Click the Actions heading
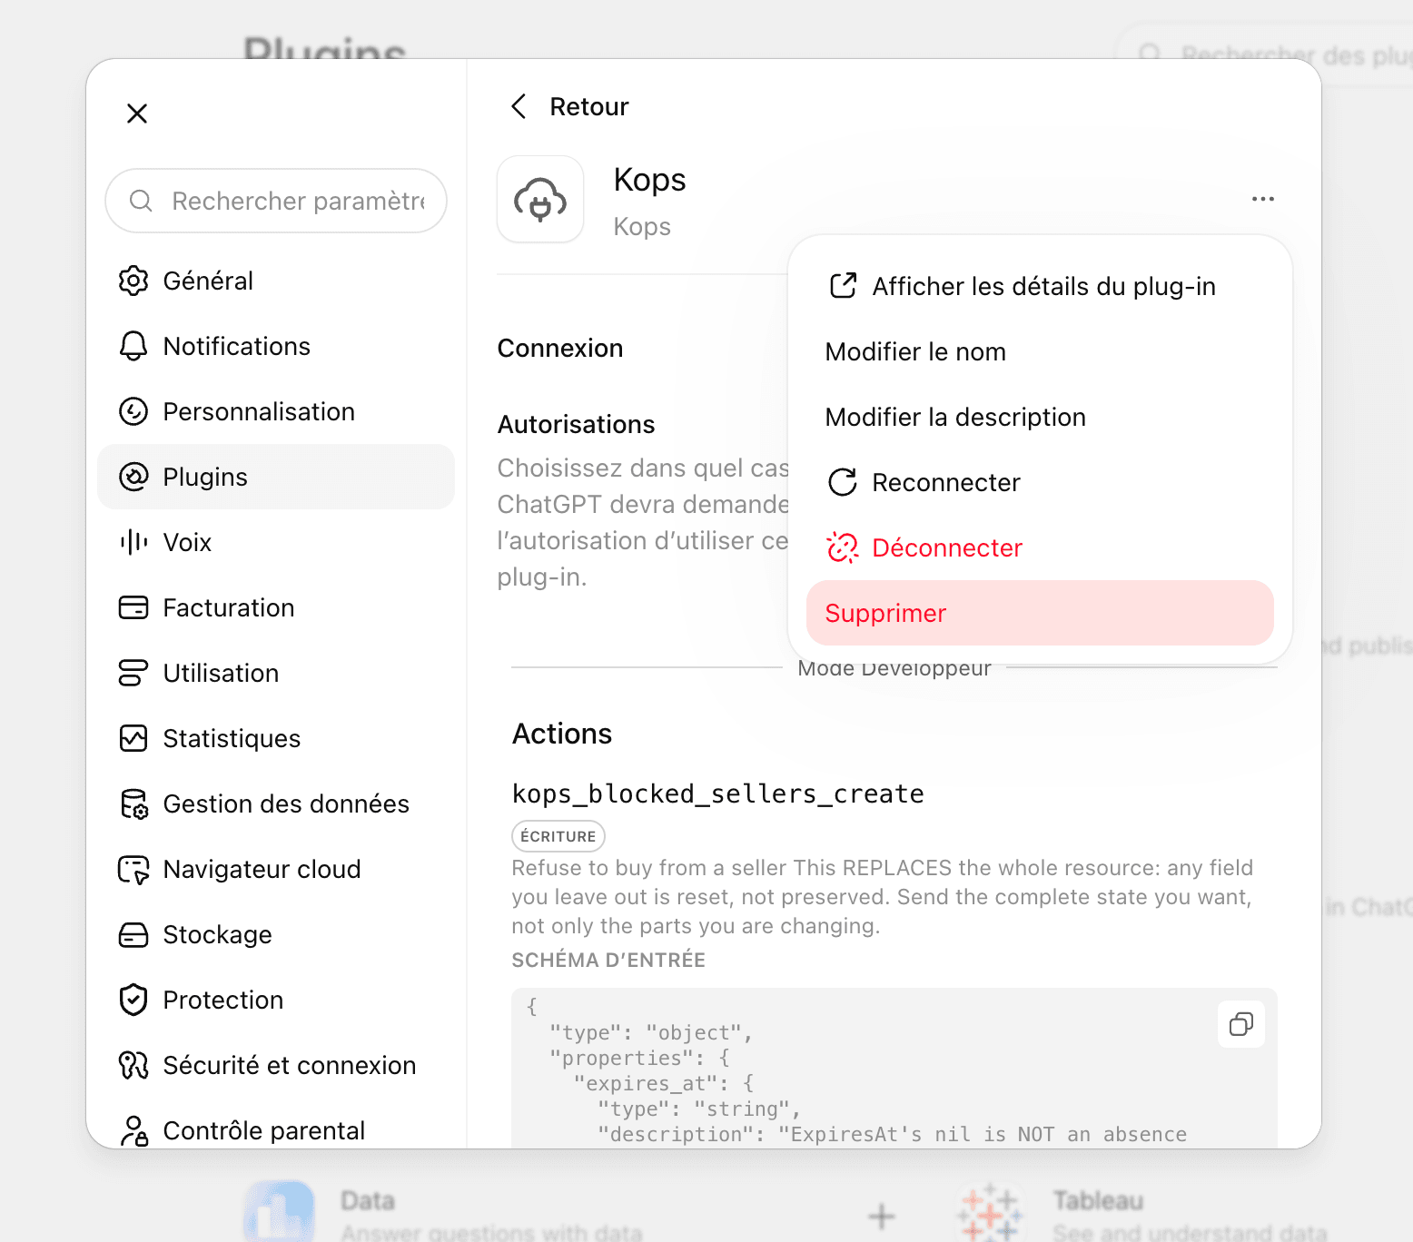 tap(562, 734)
